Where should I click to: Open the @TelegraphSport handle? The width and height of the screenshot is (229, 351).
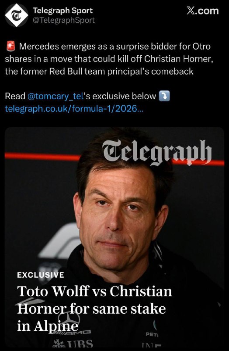click(64, 20)
